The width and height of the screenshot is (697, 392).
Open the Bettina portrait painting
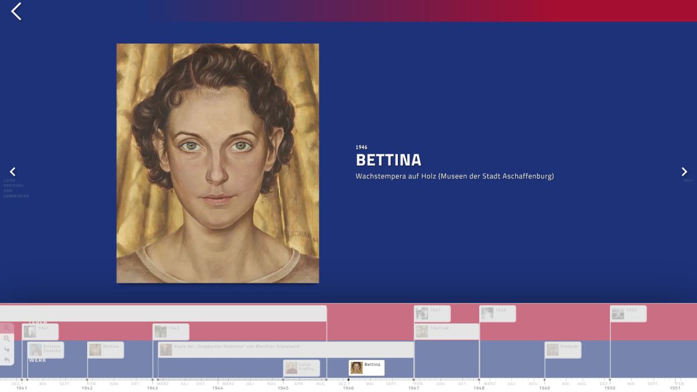(x=218, y=163)
